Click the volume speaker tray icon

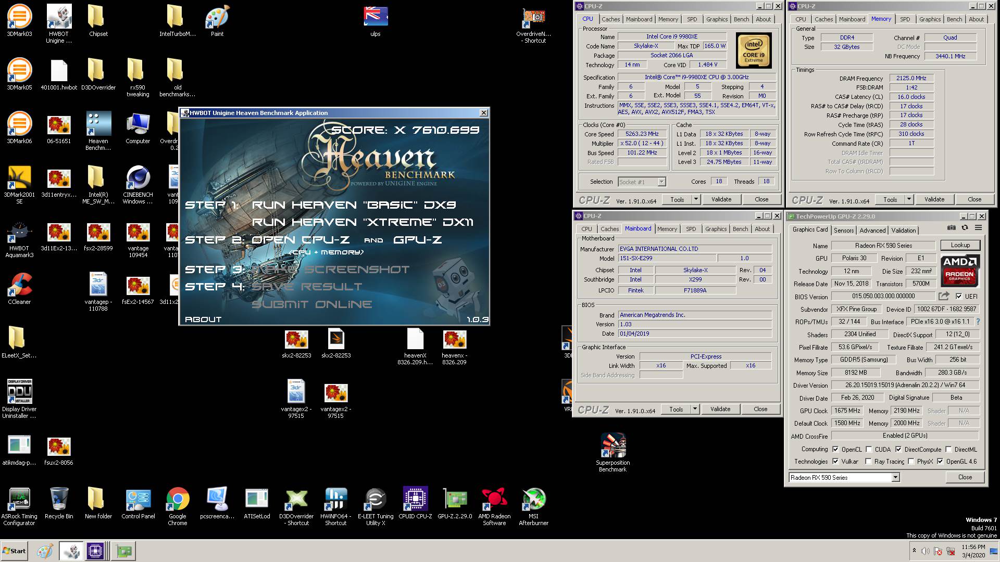pyautogui.click(x=926, y=551)
